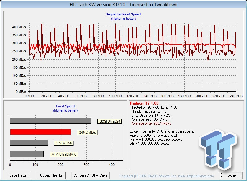Click the '60.7GB' axis label
247x181 pixels.
[x=81, y=96]
